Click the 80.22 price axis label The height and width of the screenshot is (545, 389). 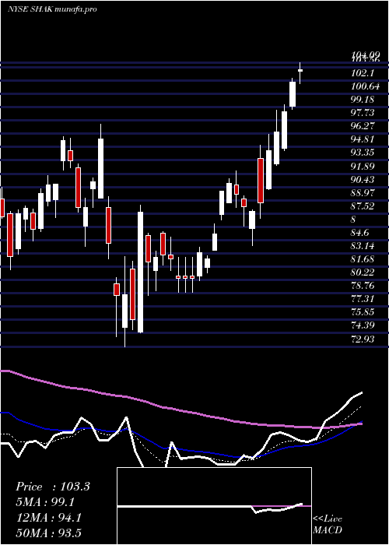pyautogui.click(x=363, y=272)
